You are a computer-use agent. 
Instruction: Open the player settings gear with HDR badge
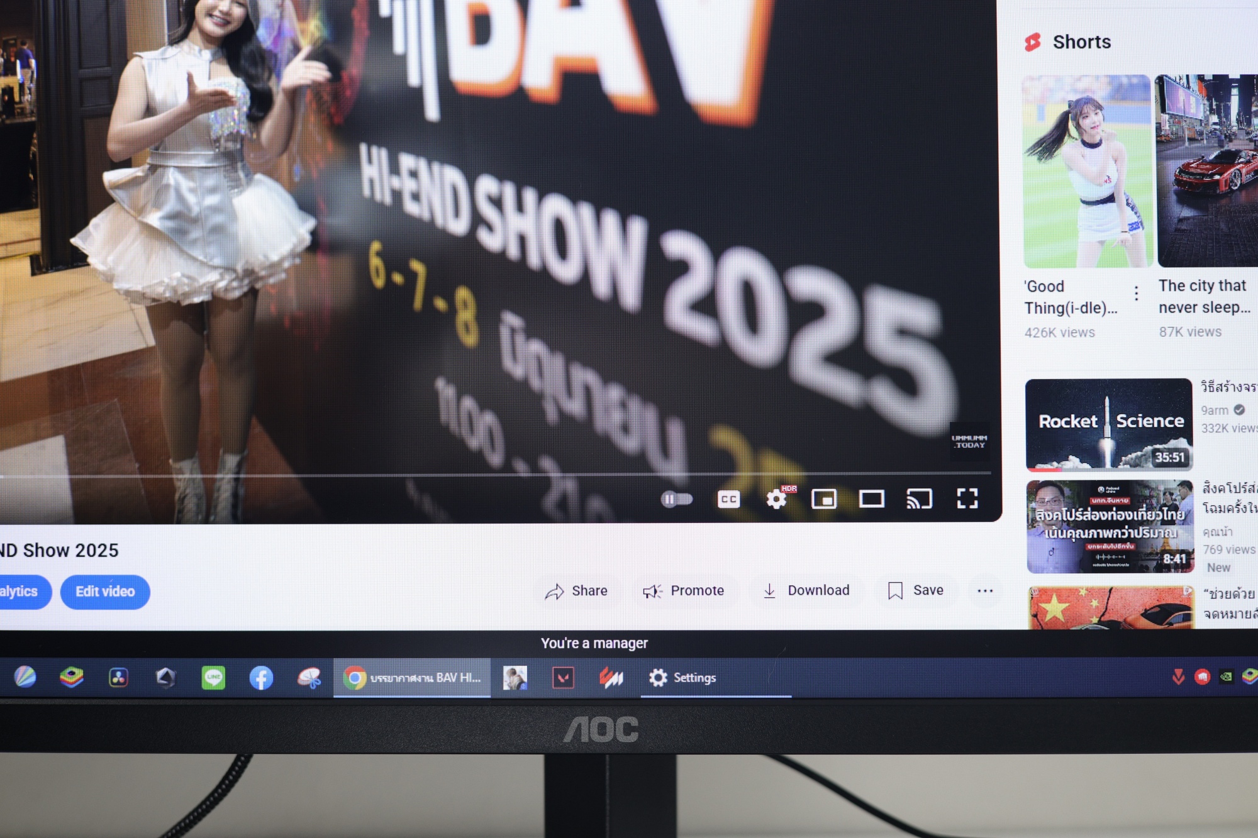point(777,499)
